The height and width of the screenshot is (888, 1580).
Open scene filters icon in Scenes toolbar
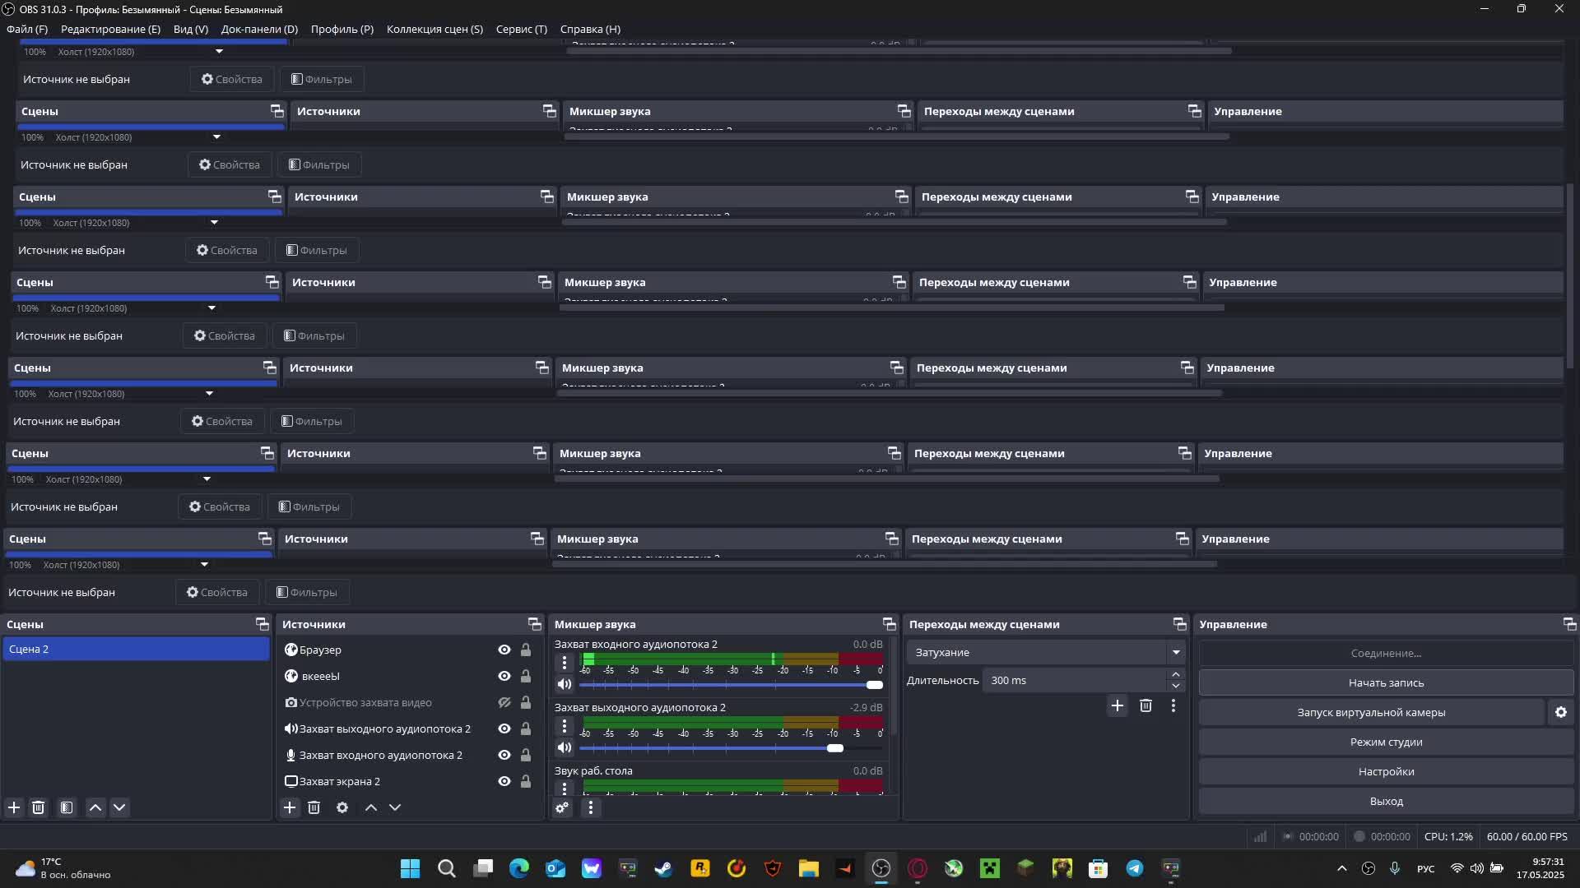coord(67,807)
